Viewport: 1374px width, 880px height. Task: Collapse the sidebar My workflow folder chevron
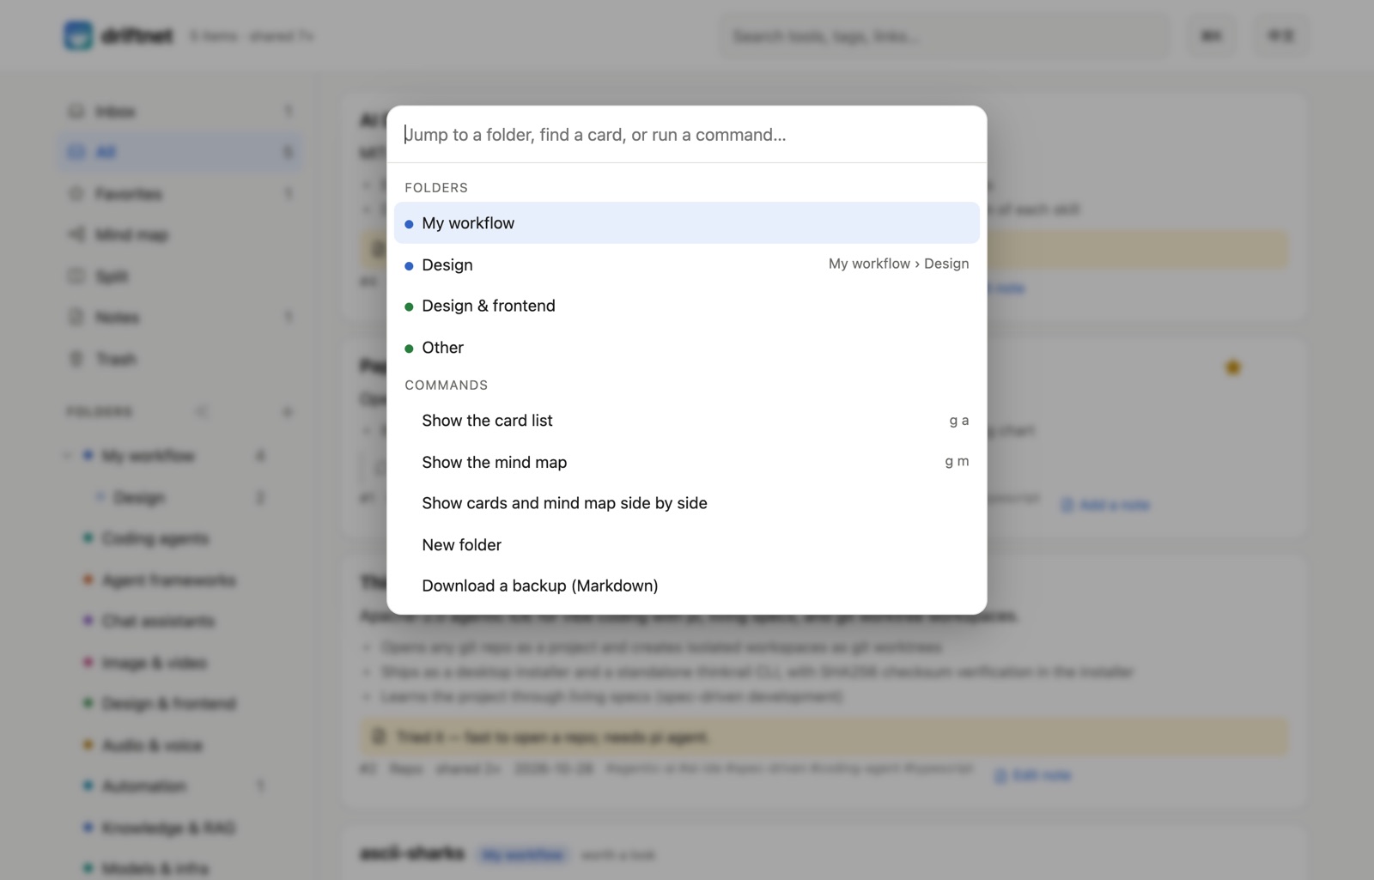point(68,456)
